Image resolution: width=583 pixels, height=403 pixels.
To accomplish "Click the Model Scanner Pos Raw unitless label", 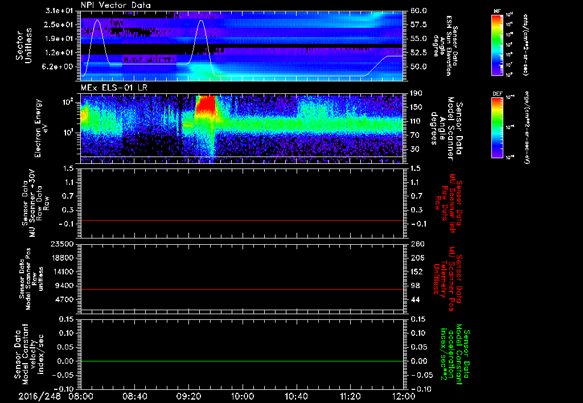I will coord(31,279).
